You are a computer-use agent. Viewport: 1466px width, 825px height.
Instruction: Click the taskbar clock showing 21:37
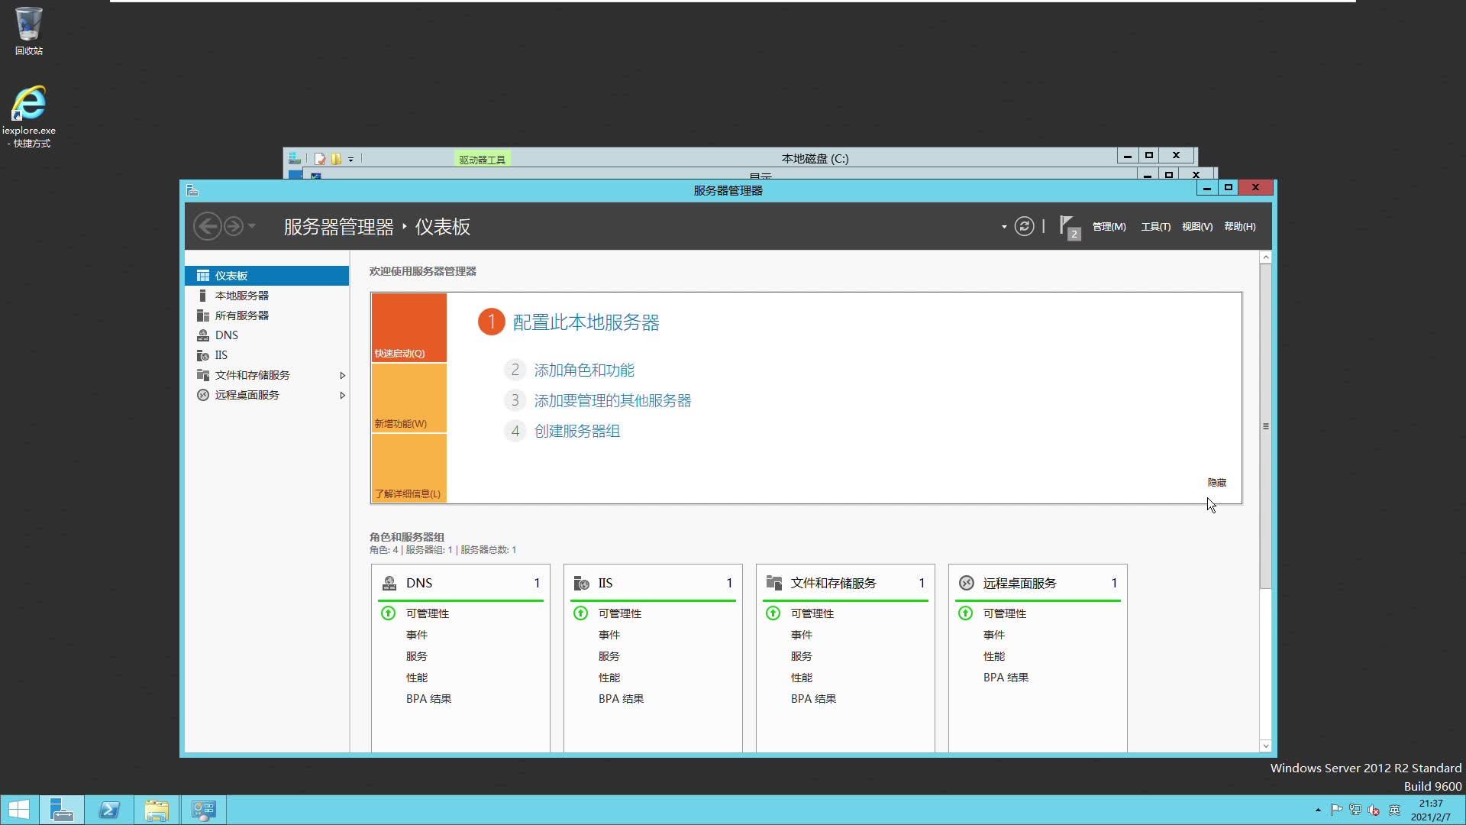click(x=1431, y=810)
